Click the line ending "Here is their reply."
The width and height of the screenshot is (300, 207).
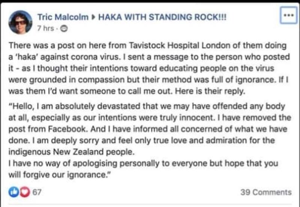click(127, 91)
